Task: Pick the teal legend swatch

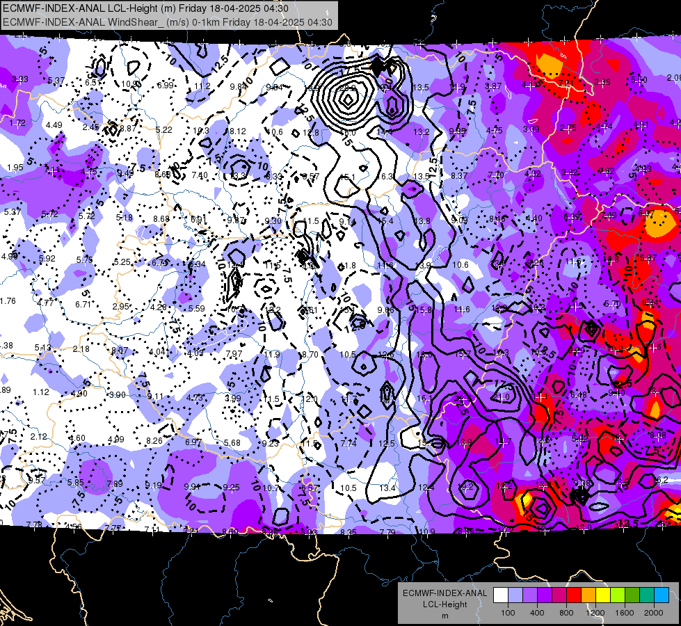Action: (647, 595)
